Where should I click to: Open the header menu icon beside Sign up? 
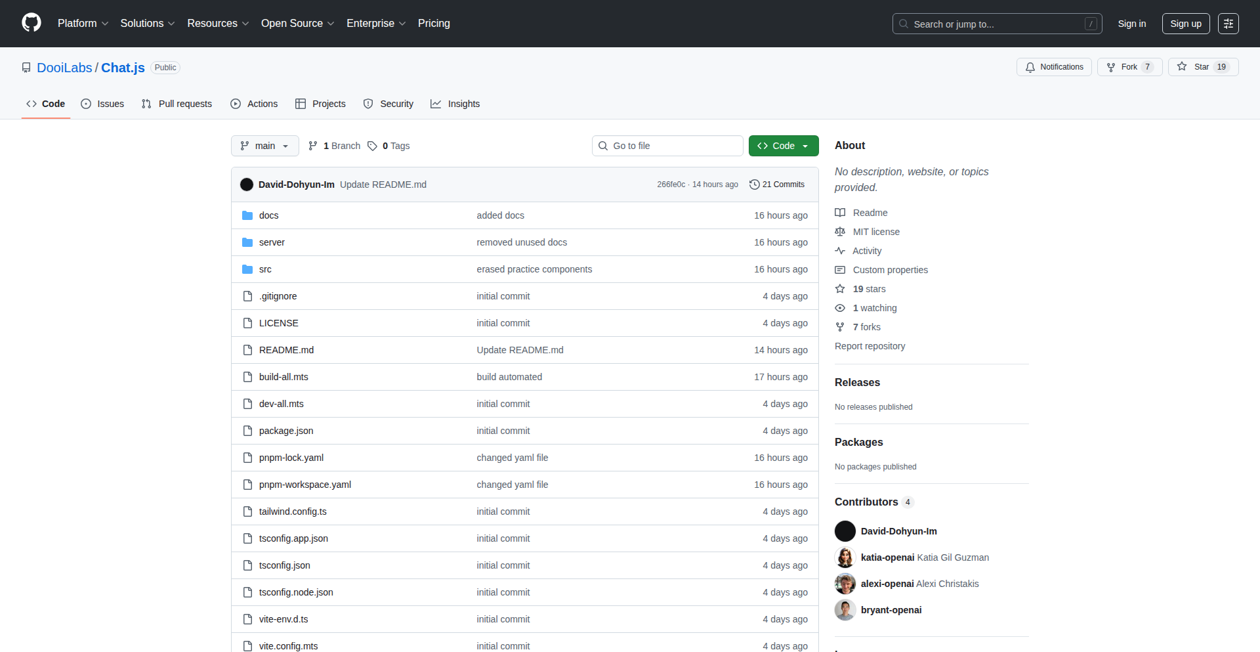pyautogui.click(x=1228, y=24)
